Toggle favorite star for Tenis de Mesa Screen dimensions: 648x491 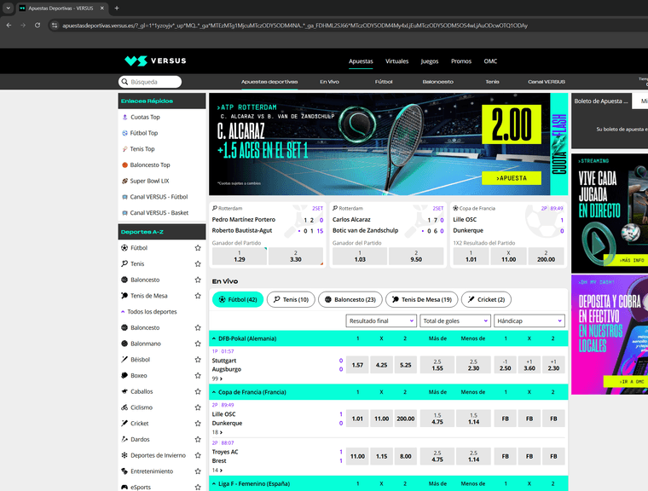click(x=198, y=296)
